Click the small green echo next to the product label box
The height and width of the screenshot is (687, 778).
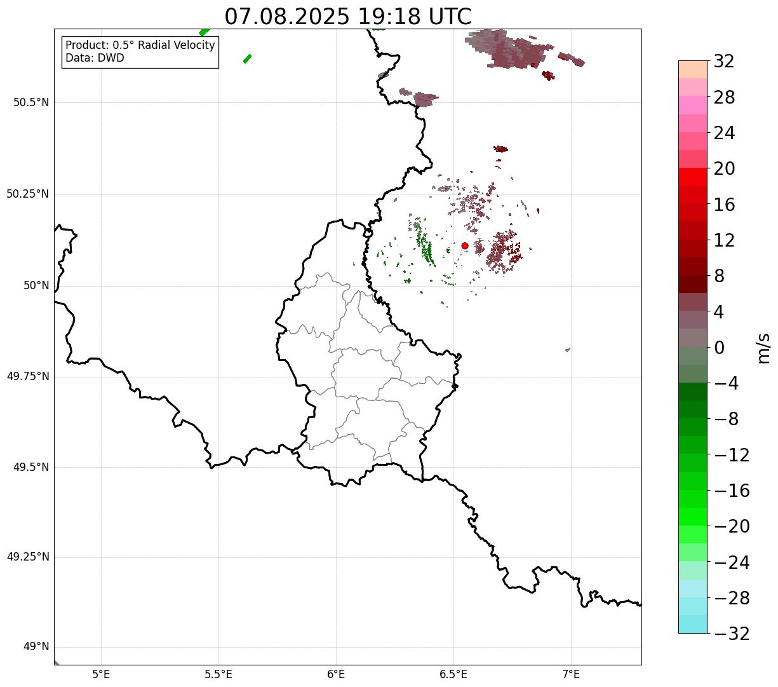[x=247, y=58]
